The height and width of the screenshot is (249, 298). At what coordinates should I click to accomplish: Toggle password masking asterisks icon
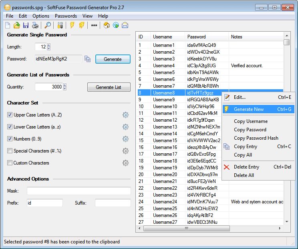coord(94,26)
